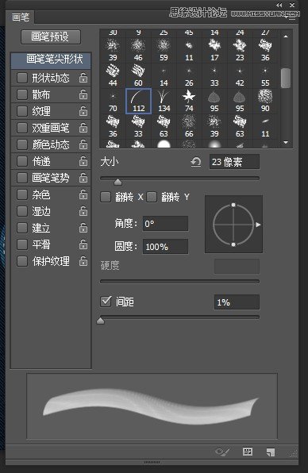This screenshot has width=308, height=473.
Task: Open the 形状动态 shape dynamics options
Action: (x=51, y=78)
